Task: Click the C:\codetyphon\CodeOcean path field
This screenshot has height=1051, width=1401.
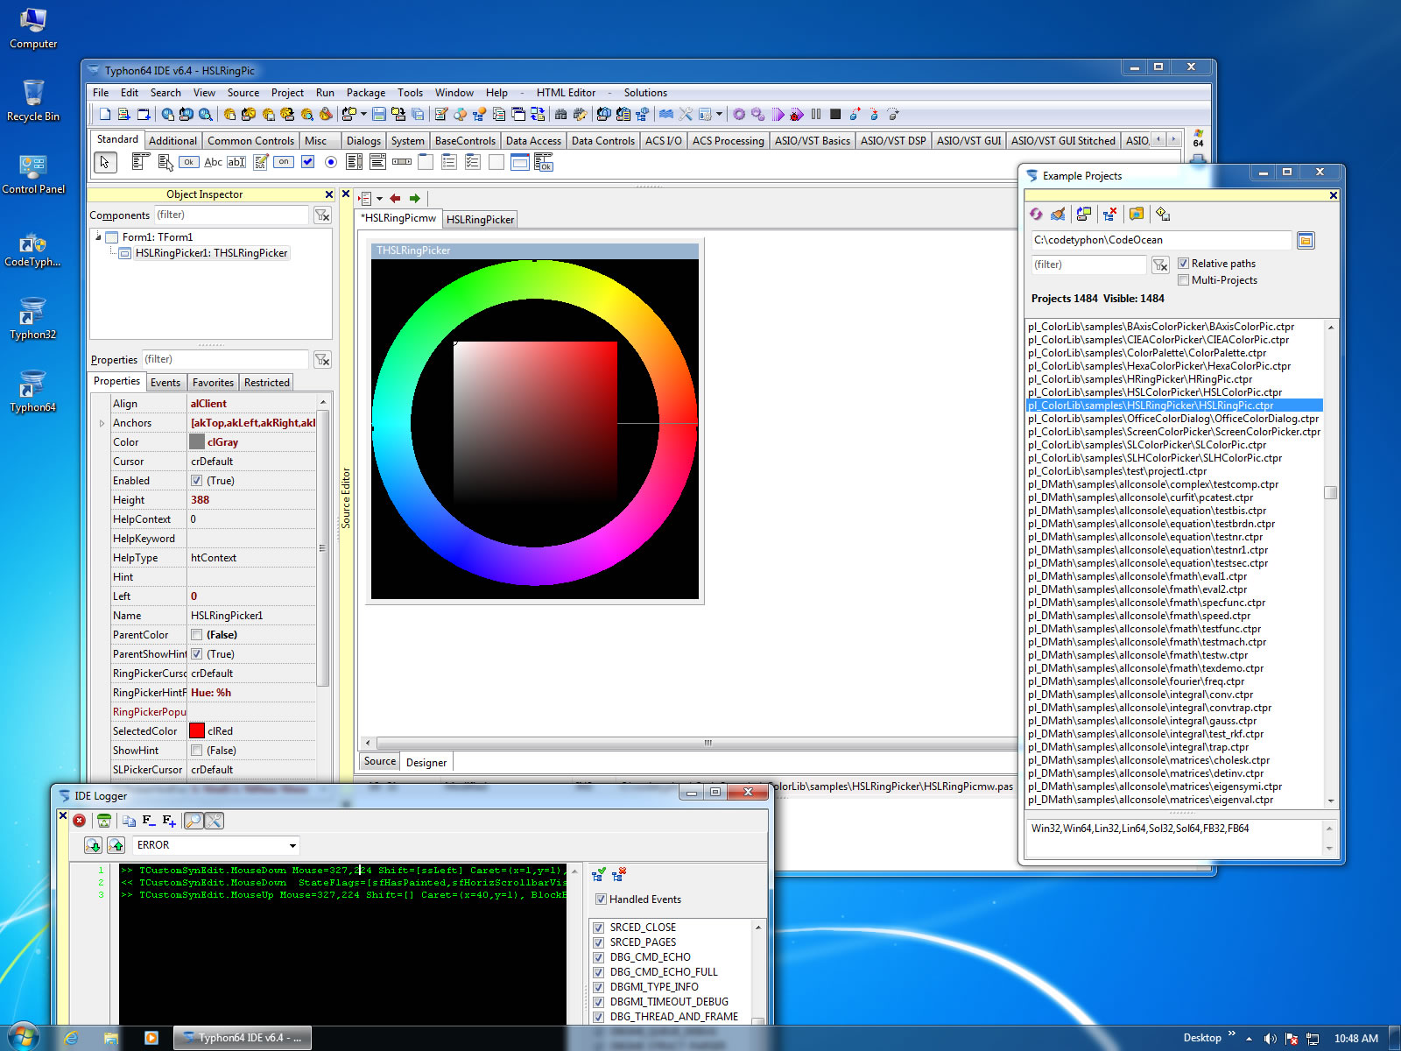Action: (1160, 240)
